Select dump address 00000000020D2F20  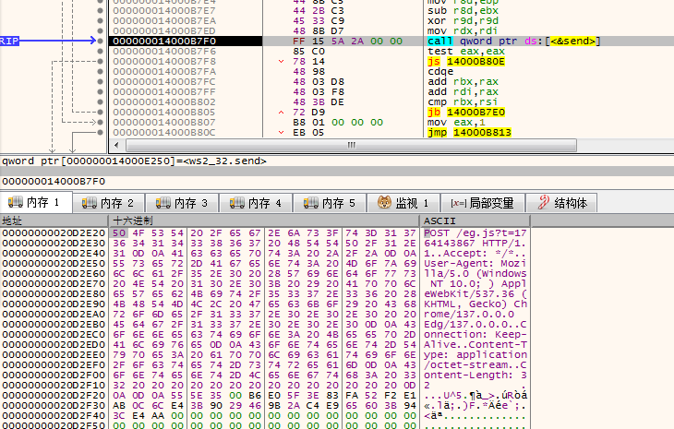(54, 395)
